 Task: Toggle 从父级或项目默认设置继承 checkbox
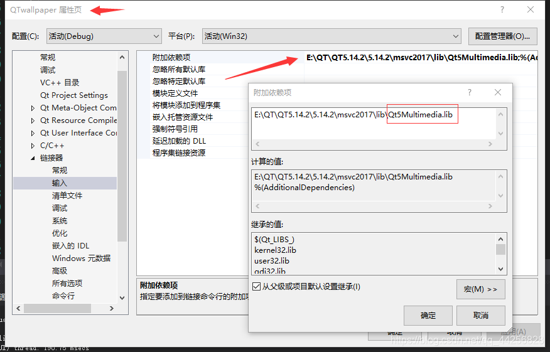point(257,287)
